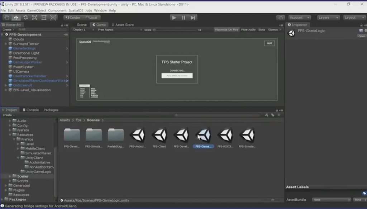Start Play mode
The height and width of the screenshot is (209, 367).
[174, 18]
